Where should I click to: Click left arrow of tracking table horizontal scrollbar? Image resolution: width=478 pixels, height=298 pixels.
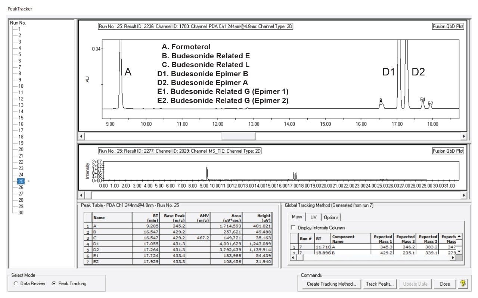click(293, 257)
